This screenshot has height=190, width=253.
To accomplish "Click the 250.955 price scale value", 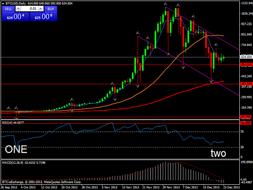I will (x=247, y=97).
